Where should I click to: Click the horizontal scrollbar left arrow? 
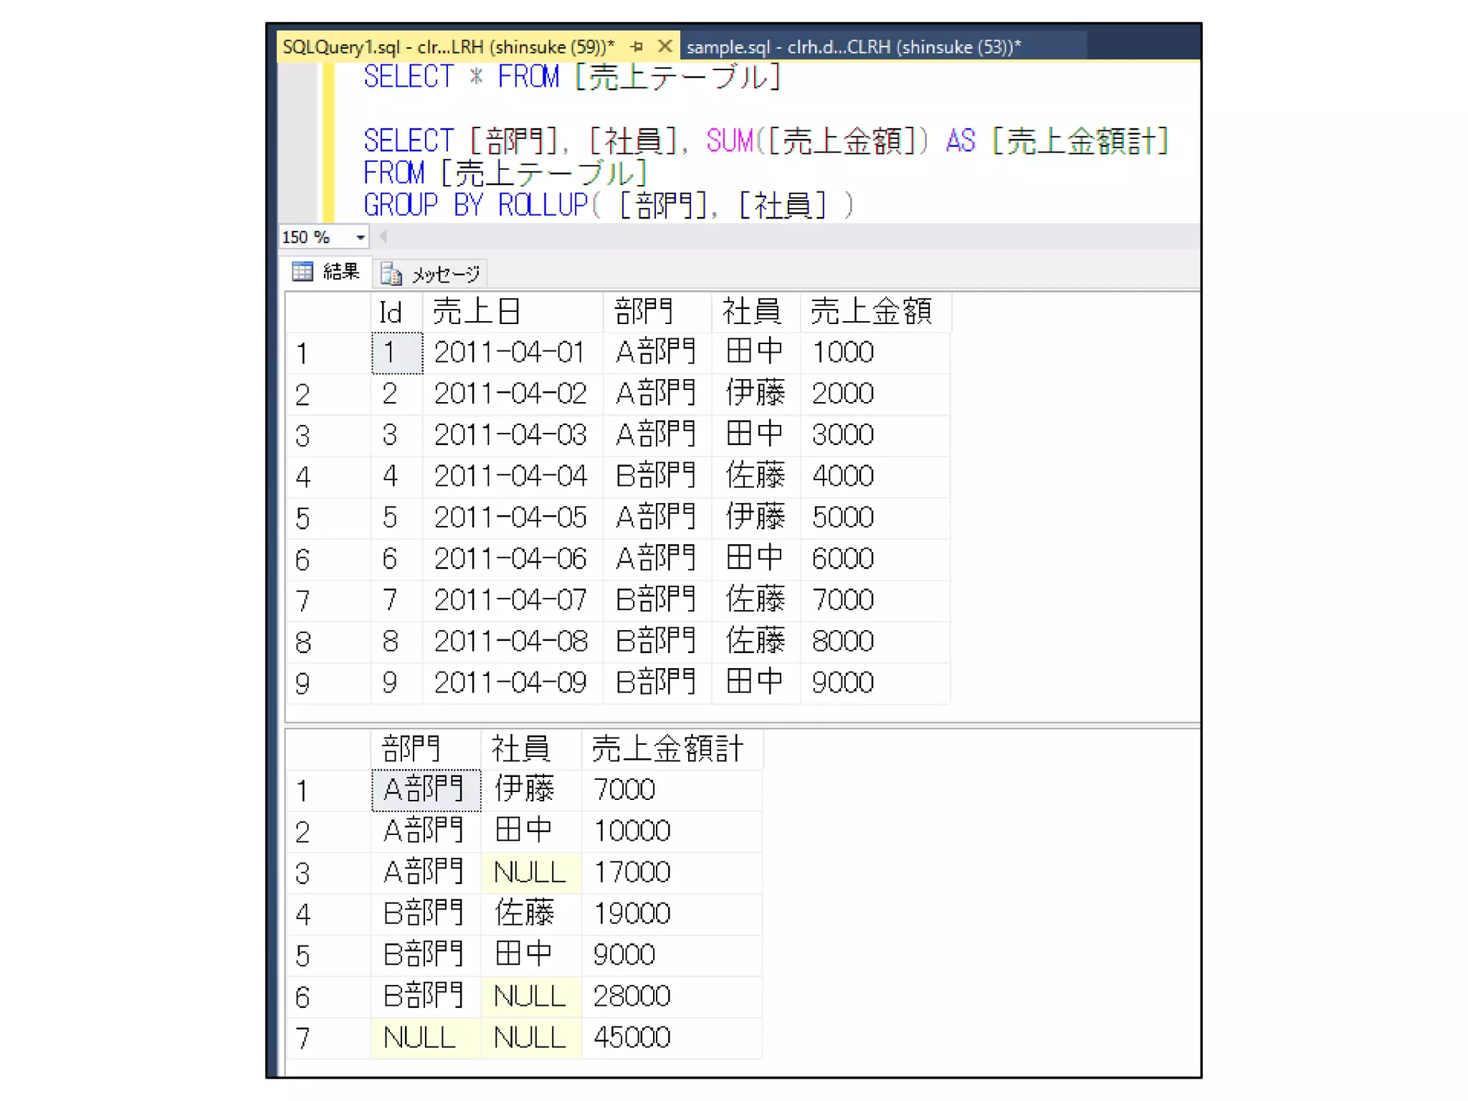pos(383,237)
